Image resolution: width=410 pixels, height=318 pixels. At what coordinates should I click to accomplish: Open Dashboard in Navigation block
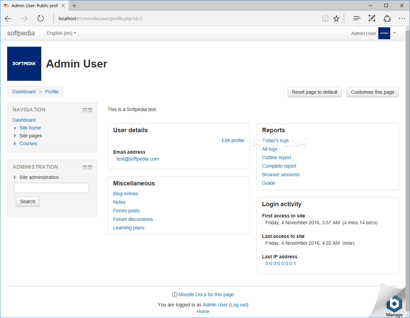tap(24, 120)
